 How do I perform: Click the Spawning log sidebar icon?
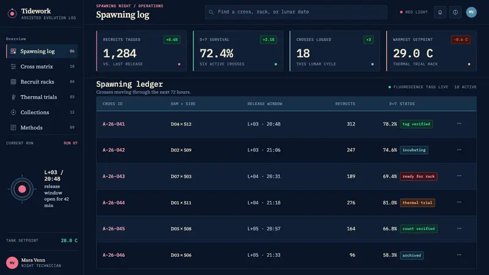pyautogui.click(x=13, y=51)
